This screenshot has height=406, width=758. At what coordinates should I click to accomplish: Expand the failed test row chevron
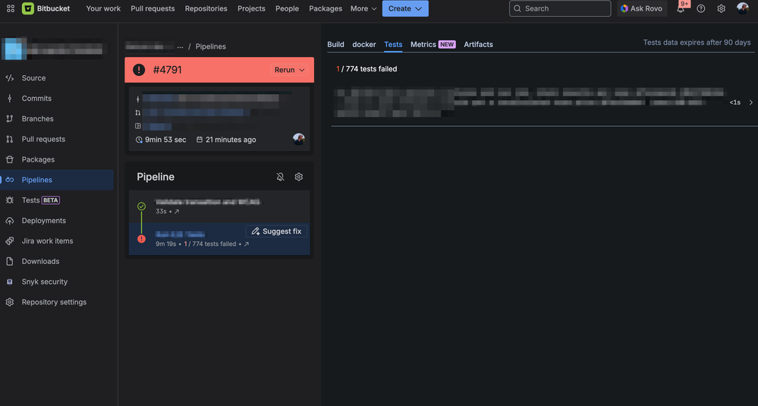[x=750, y=102]
